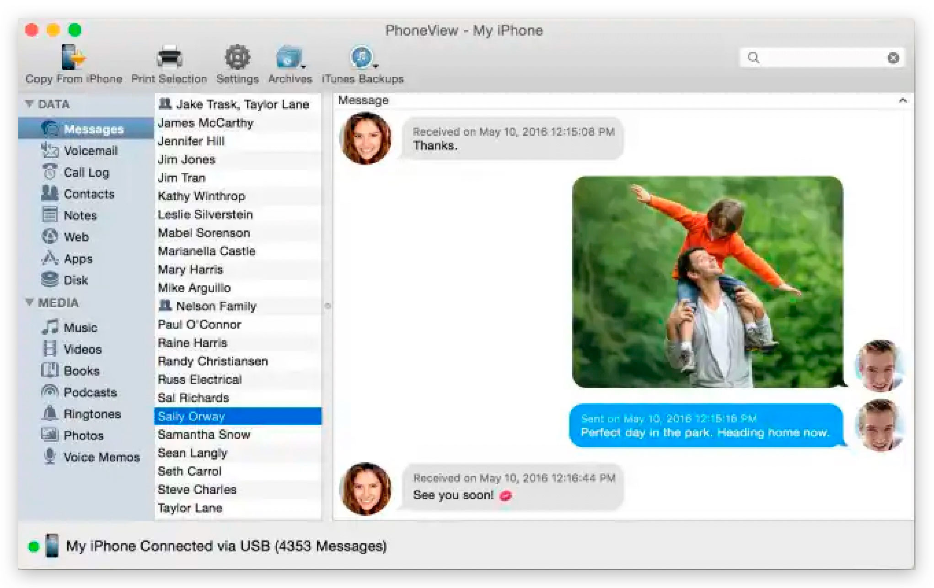Click the green connection status dot

pos(33,546)
